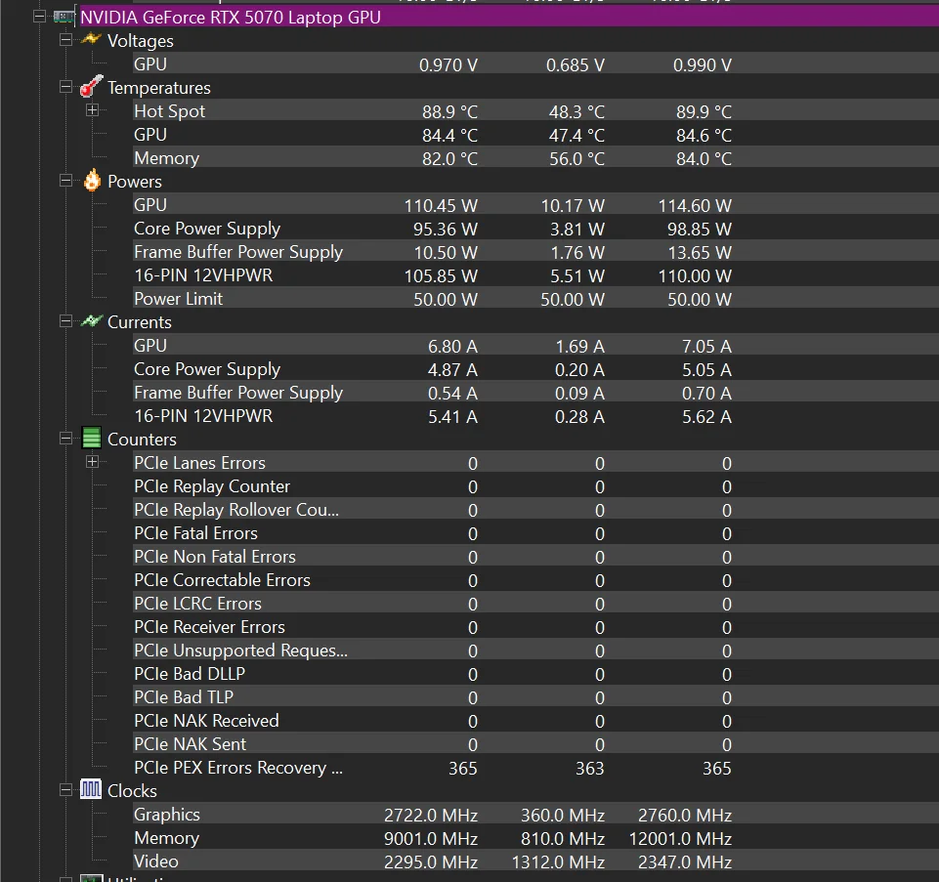939x882 pixels.
Task: Select Core Power Supply row showing 4.87 A
Action: (535, 369)
